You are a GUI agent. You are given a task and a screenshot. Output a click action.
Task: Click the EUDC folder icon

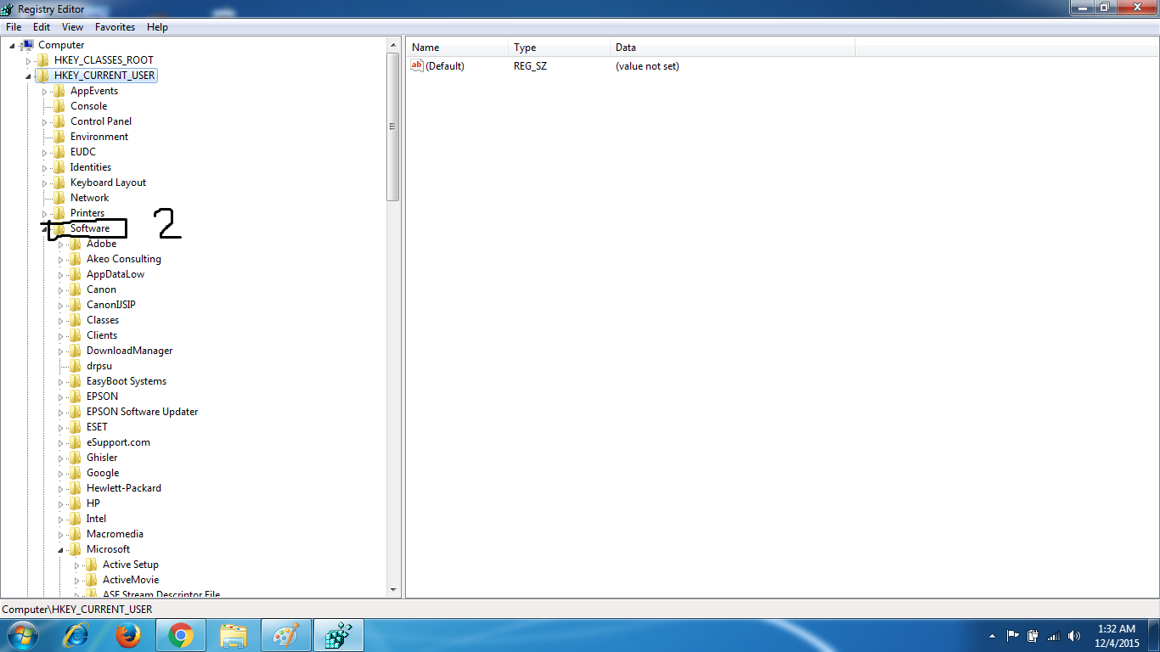pos(59,152)
